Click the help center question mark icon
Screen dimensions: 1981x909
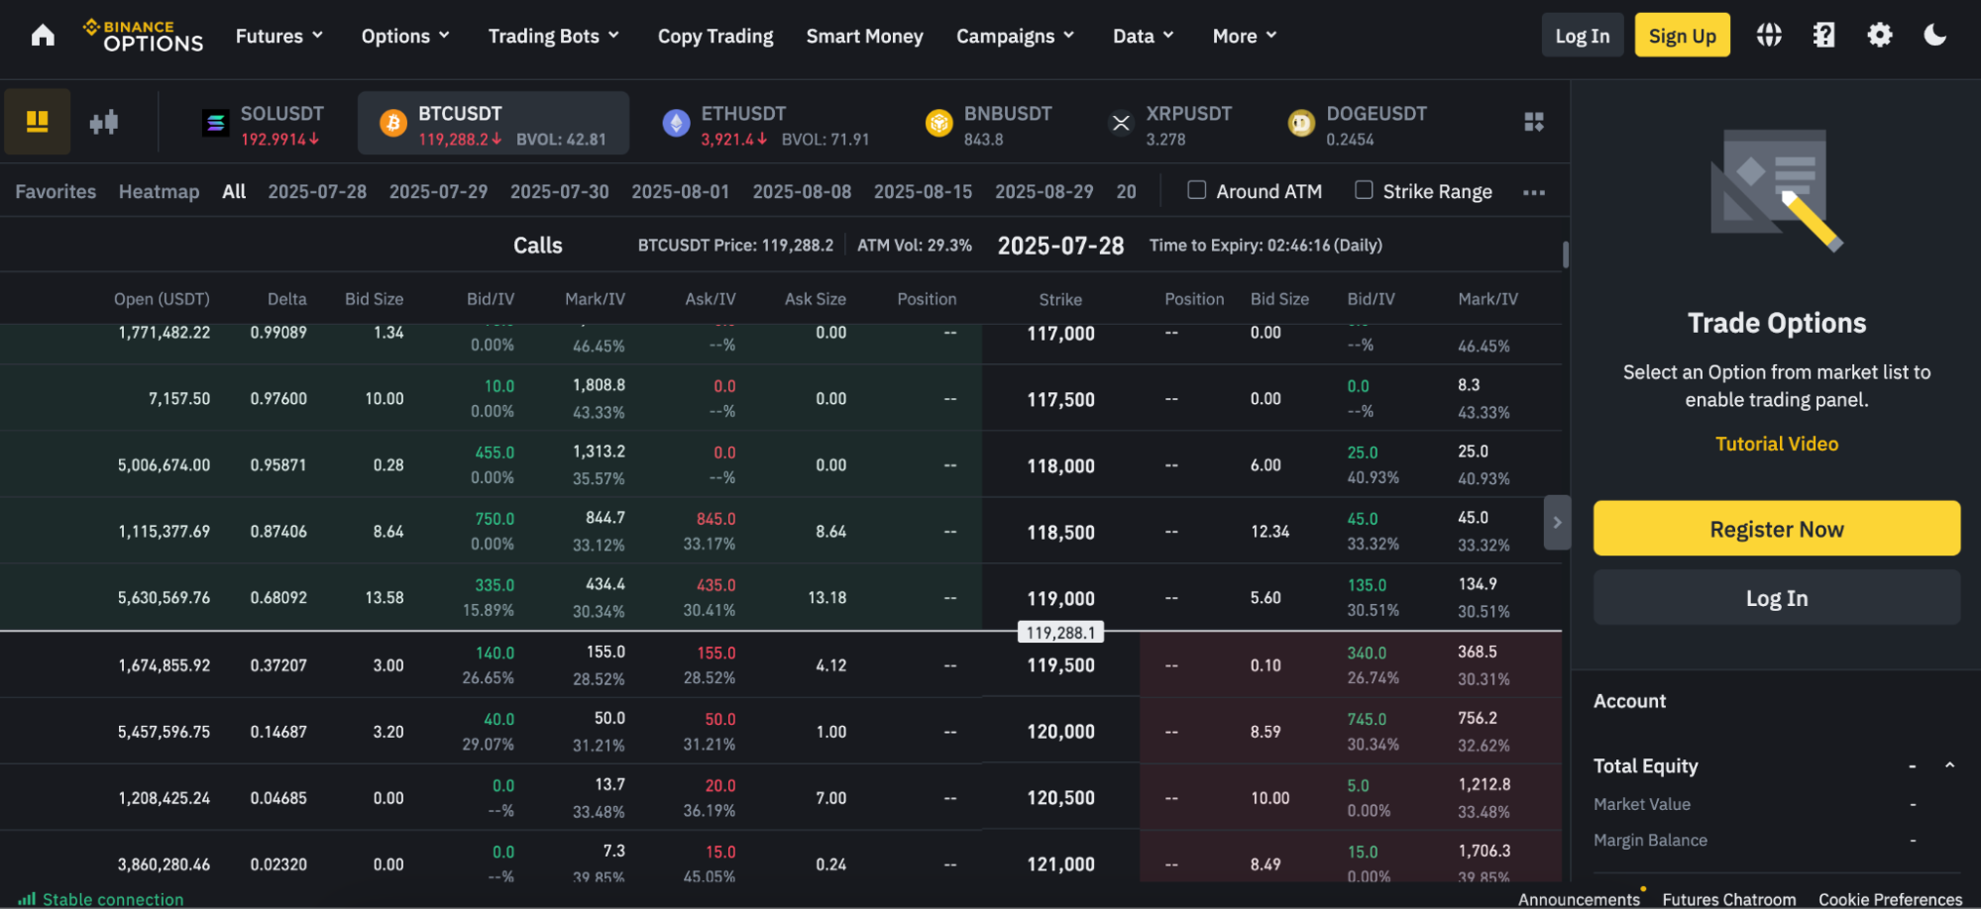tap(1823, 35)
